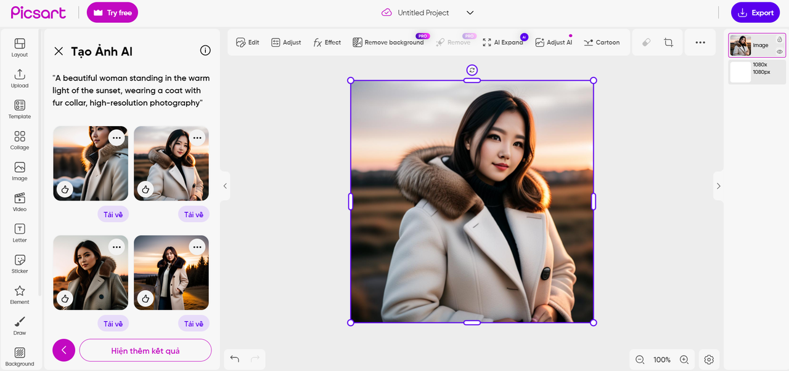Zoom in on the canvas

(684, 359)
